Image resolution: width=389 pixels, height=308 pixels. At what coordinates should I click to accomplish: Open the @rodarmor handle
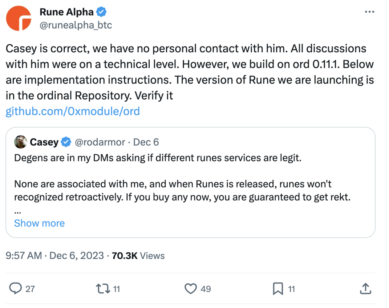(x=100, y=142)
